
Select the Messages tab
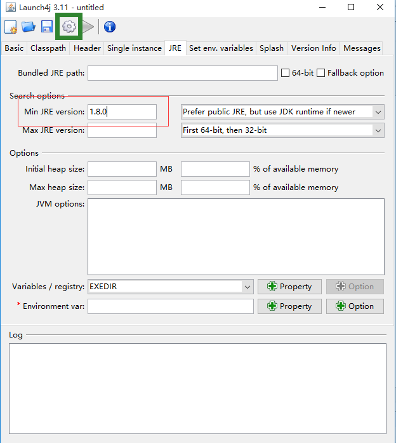(362, 48)
